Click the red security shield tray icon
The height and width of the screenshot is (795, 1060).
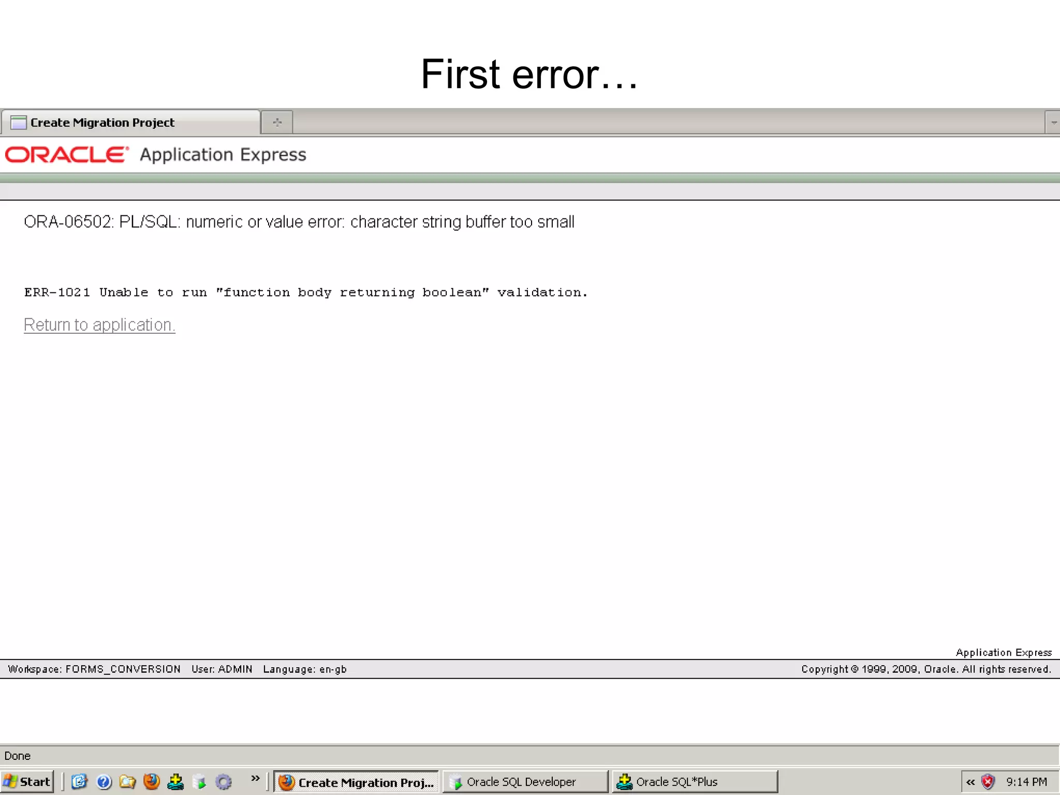click(x=988, y=782)
